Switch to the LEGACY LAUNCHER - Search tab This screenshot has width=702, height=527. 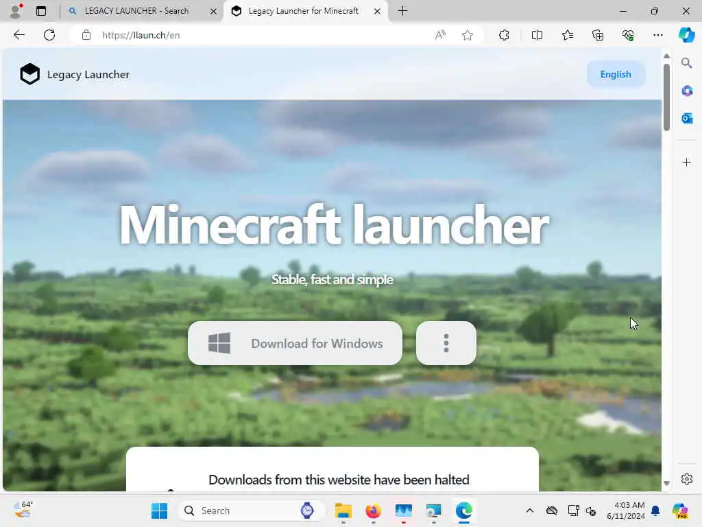coord(136,11)
